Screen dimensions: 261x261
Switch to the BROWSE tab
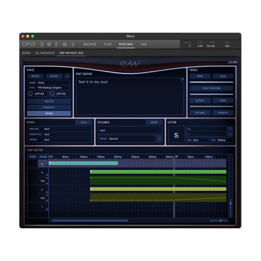pyautogui.click(x=90, y=44)
